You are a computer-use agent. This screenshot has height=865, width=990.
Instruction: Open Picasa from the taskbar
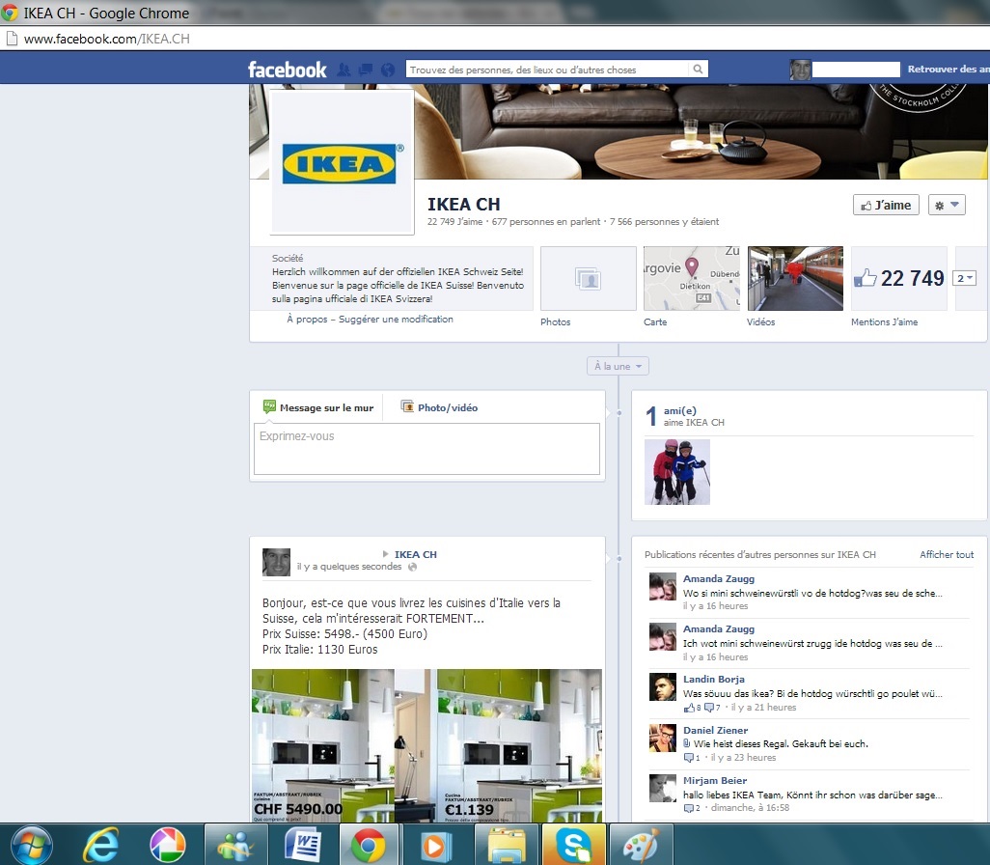168,845
